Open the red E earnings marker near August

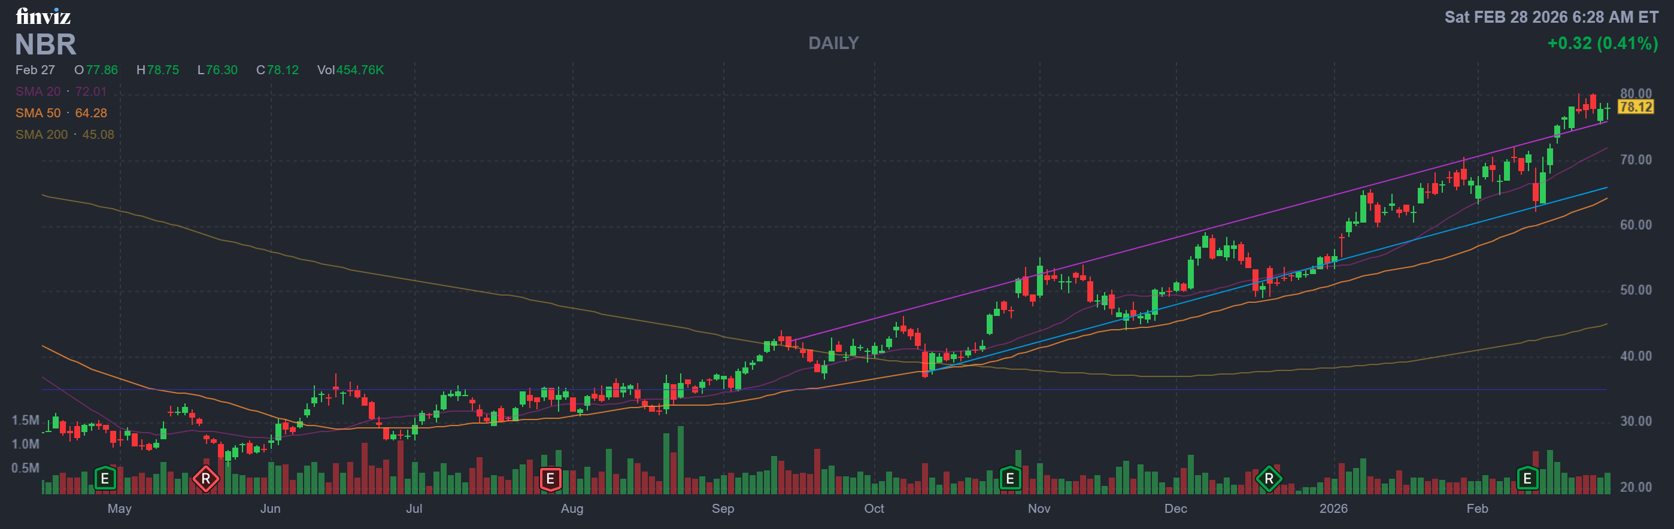coord(550,479)
